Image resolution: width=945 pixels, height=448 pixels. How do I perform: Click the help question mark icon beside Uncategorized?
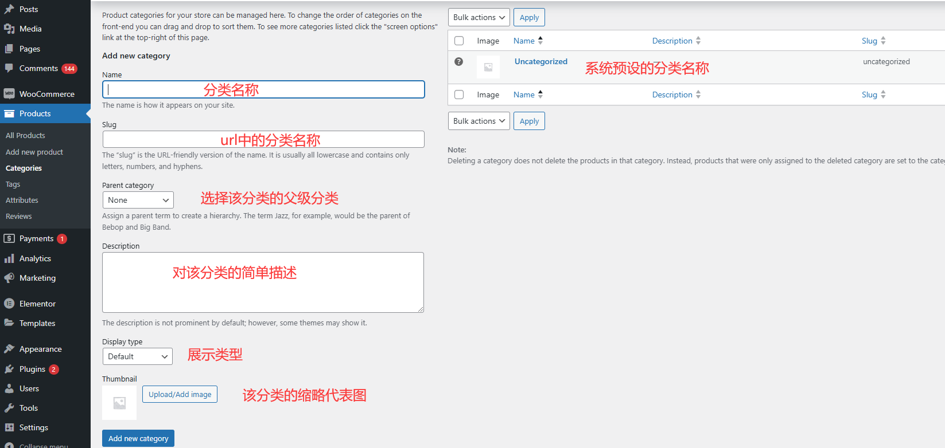coord(459,61)
